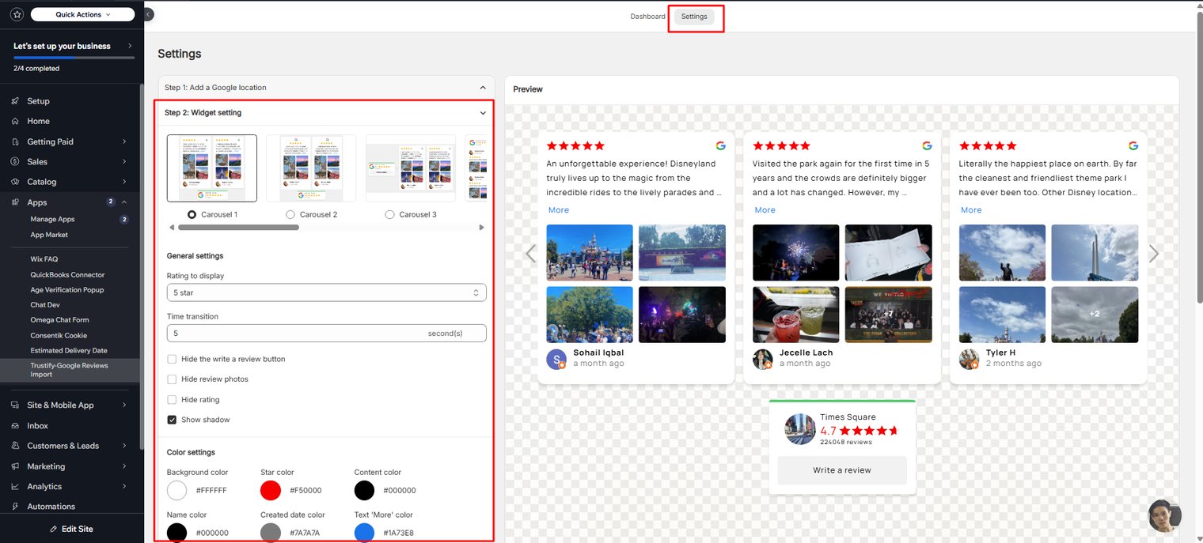Click the Customers & Leads icon
The image size is (1203, 543).
tap(16, 446)
